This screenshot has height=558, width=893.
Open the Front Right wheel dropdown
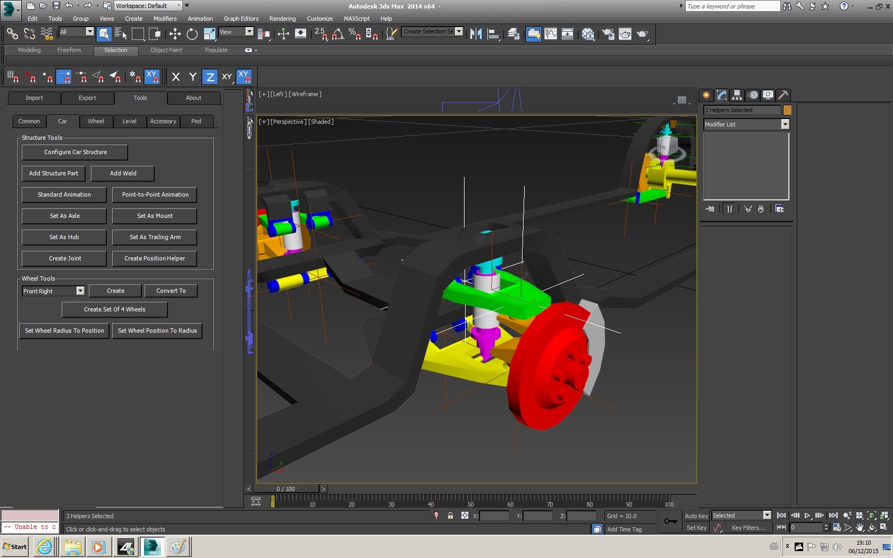tap(80, 291)
